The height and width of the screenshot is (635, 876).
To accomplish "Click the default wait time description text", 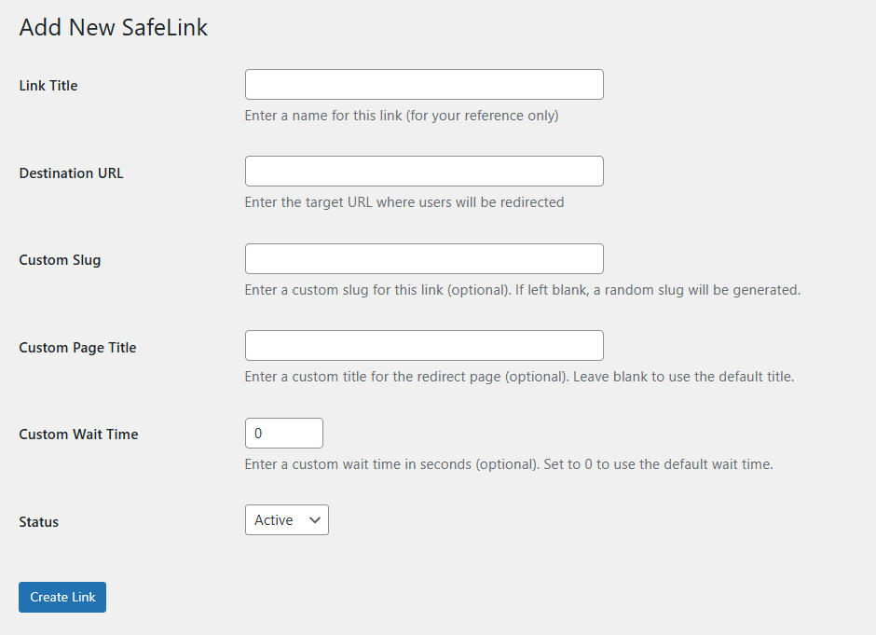I will click(x=509, y=464).
